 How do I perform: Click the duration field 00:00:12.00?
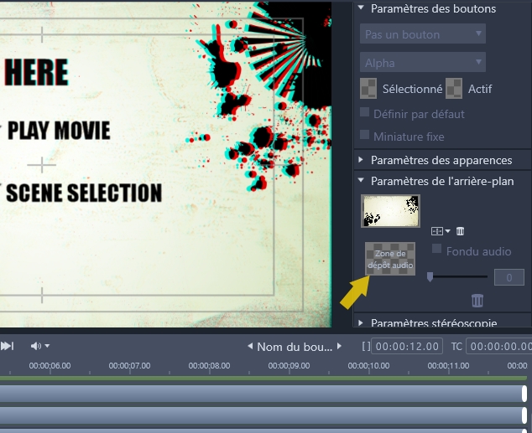point(407,346)
